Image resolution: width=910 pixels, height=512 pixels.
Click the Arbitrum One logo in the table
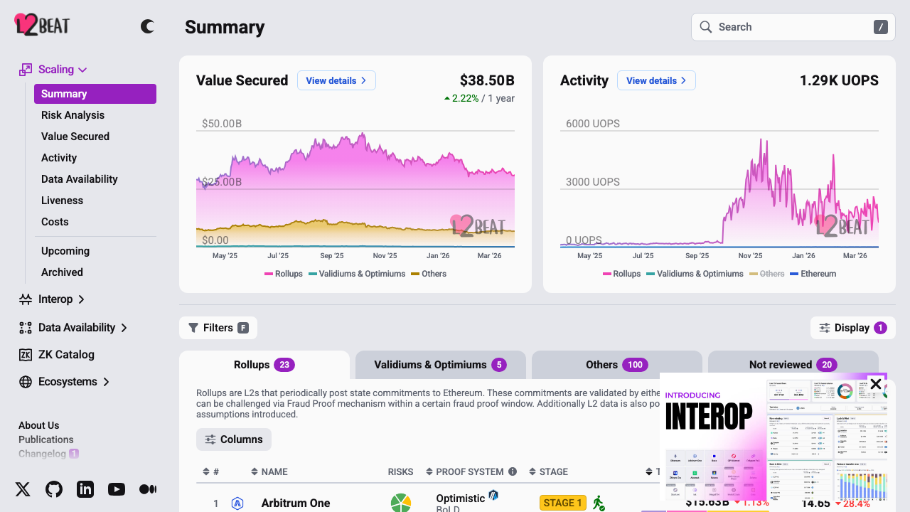click(237, 503)
